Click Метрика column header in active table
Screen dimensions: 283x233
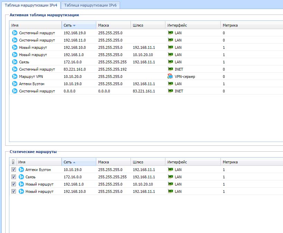230,25
